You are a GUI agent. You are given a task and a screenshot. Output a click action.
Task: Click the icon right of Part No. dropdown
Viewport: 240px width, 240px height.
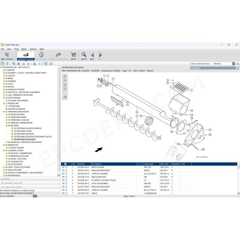point(238,64)
